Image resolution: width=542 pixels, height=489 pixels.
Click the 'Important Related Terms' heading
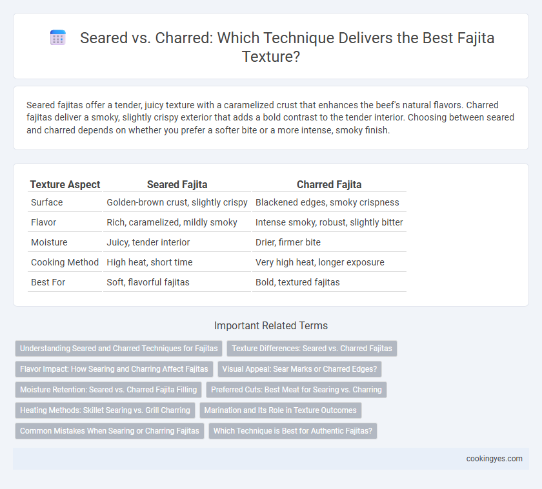tap(271, 325)
